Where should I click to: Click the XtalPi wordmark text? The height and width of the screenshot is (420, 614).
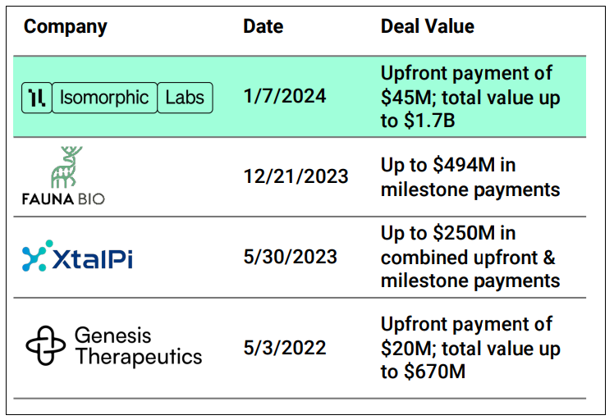(93, 258)
